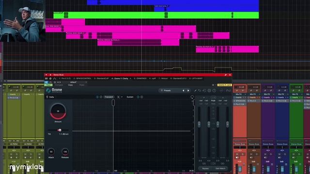Open the Ozone 11 Clarity plugin dropdown arrow
The height and width of the screenshot is (174, 310).
(130, 78)
